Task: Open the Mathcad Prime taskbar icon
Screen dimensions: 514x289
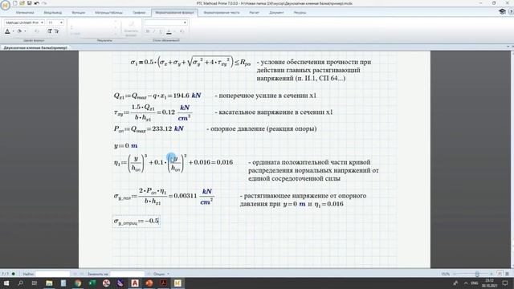Action: (177, 283)
